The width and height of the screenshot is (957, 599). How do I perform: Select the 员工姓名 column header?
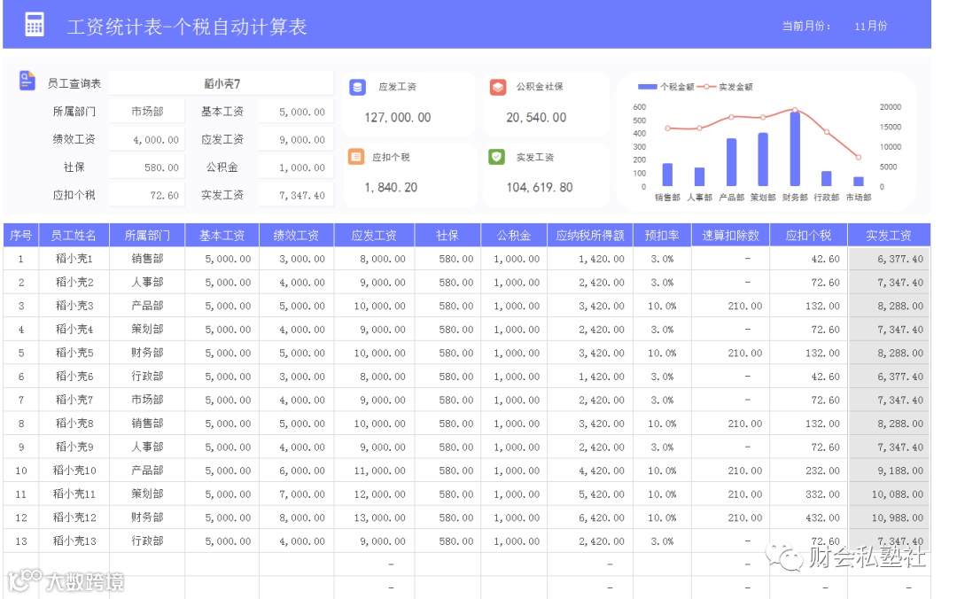74,235
